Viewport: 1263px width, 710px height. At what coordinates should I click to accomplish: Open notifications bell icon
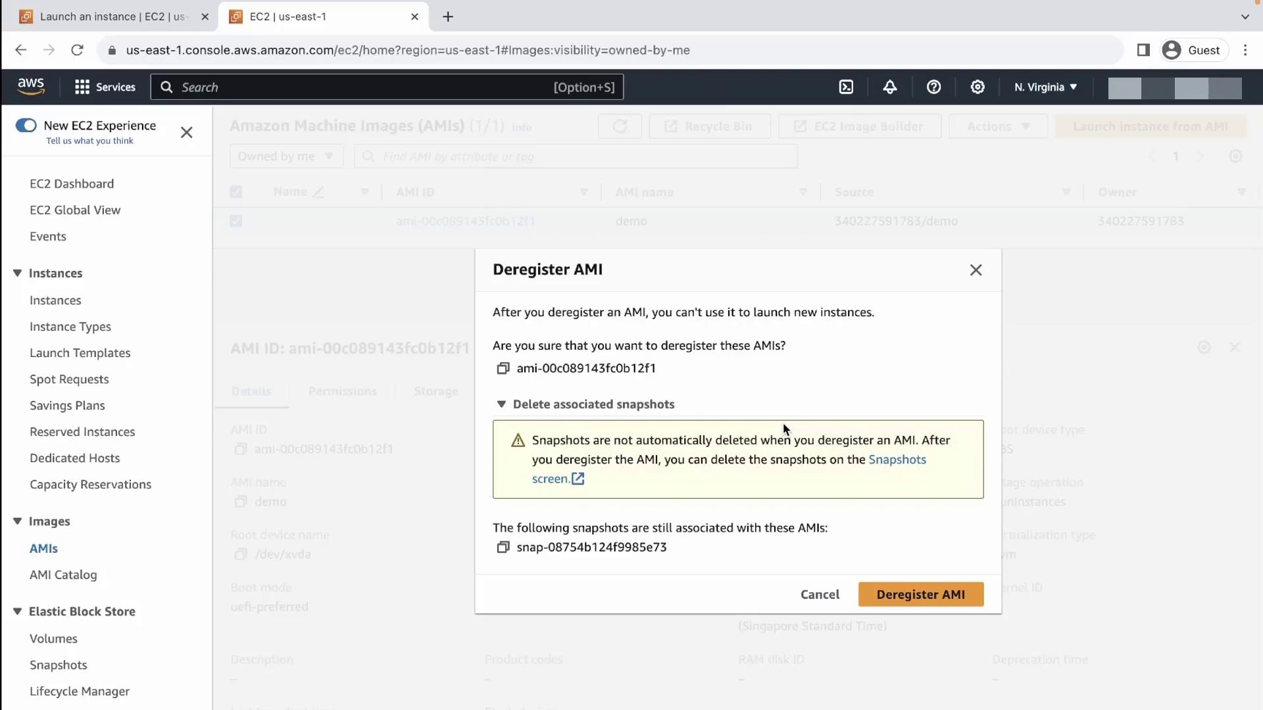point(890,87)
